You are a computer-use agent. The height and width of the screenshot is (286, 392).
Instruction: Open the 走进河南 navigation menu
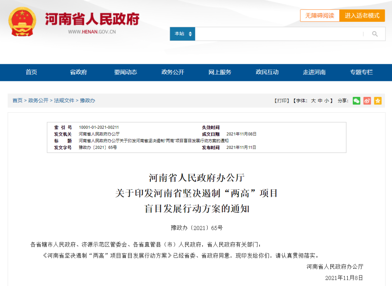pyautogui.click(x=314, y=72)
